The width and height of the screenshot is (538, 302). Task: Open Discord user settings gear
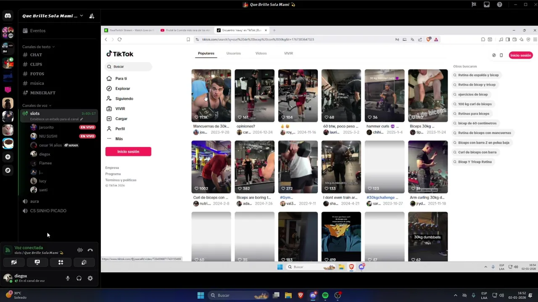click(x=90, y=278)
